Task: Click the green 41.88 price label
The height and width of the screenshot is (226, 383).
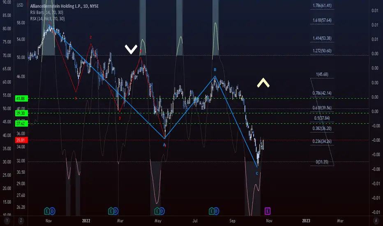Action: point(21,99)
